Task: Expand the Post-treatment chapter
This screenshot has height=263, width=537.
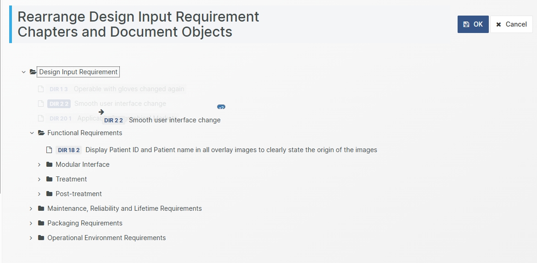Action: pyautogui.click(x=39, y=194)
